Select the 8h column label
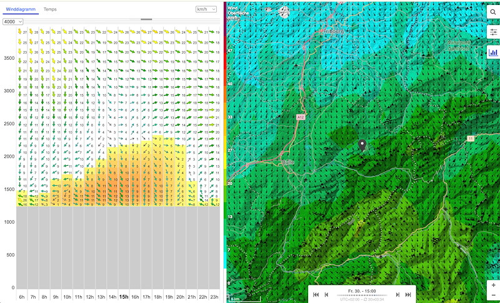500x303 pixels. [x=44, y=297]
